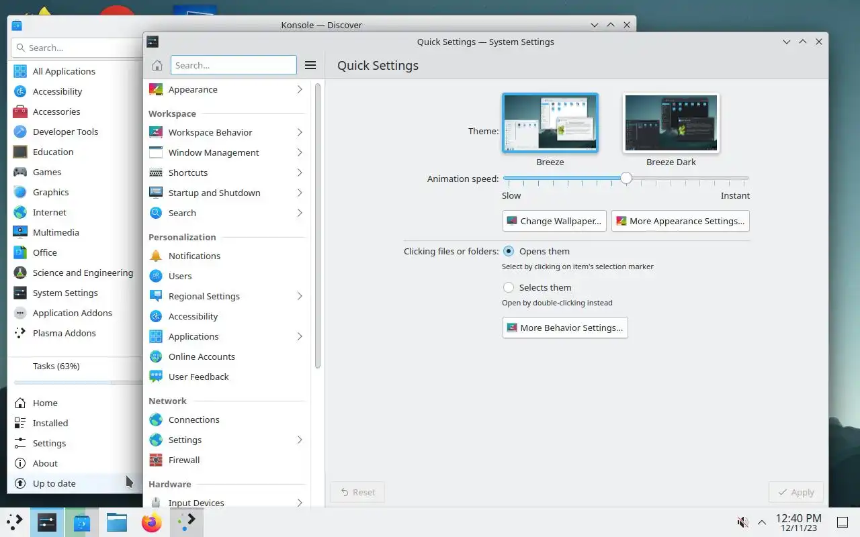Expand the Shortcuts chevron
The height and width of the screenshot is (537, 860).
pos(300,173)
